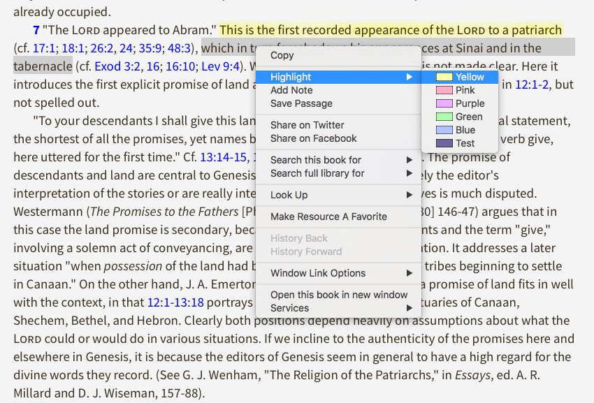
Task: Click the text "Millard and D. J. Wiseman, 157-88"
Action: pyautogui.click(x=106, y=393)
